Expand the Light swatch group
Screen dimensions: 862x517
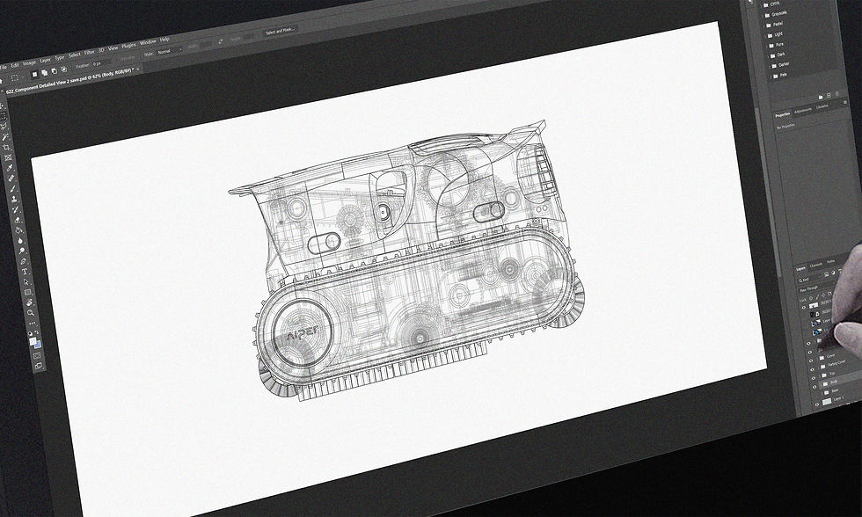click(765, 36)
